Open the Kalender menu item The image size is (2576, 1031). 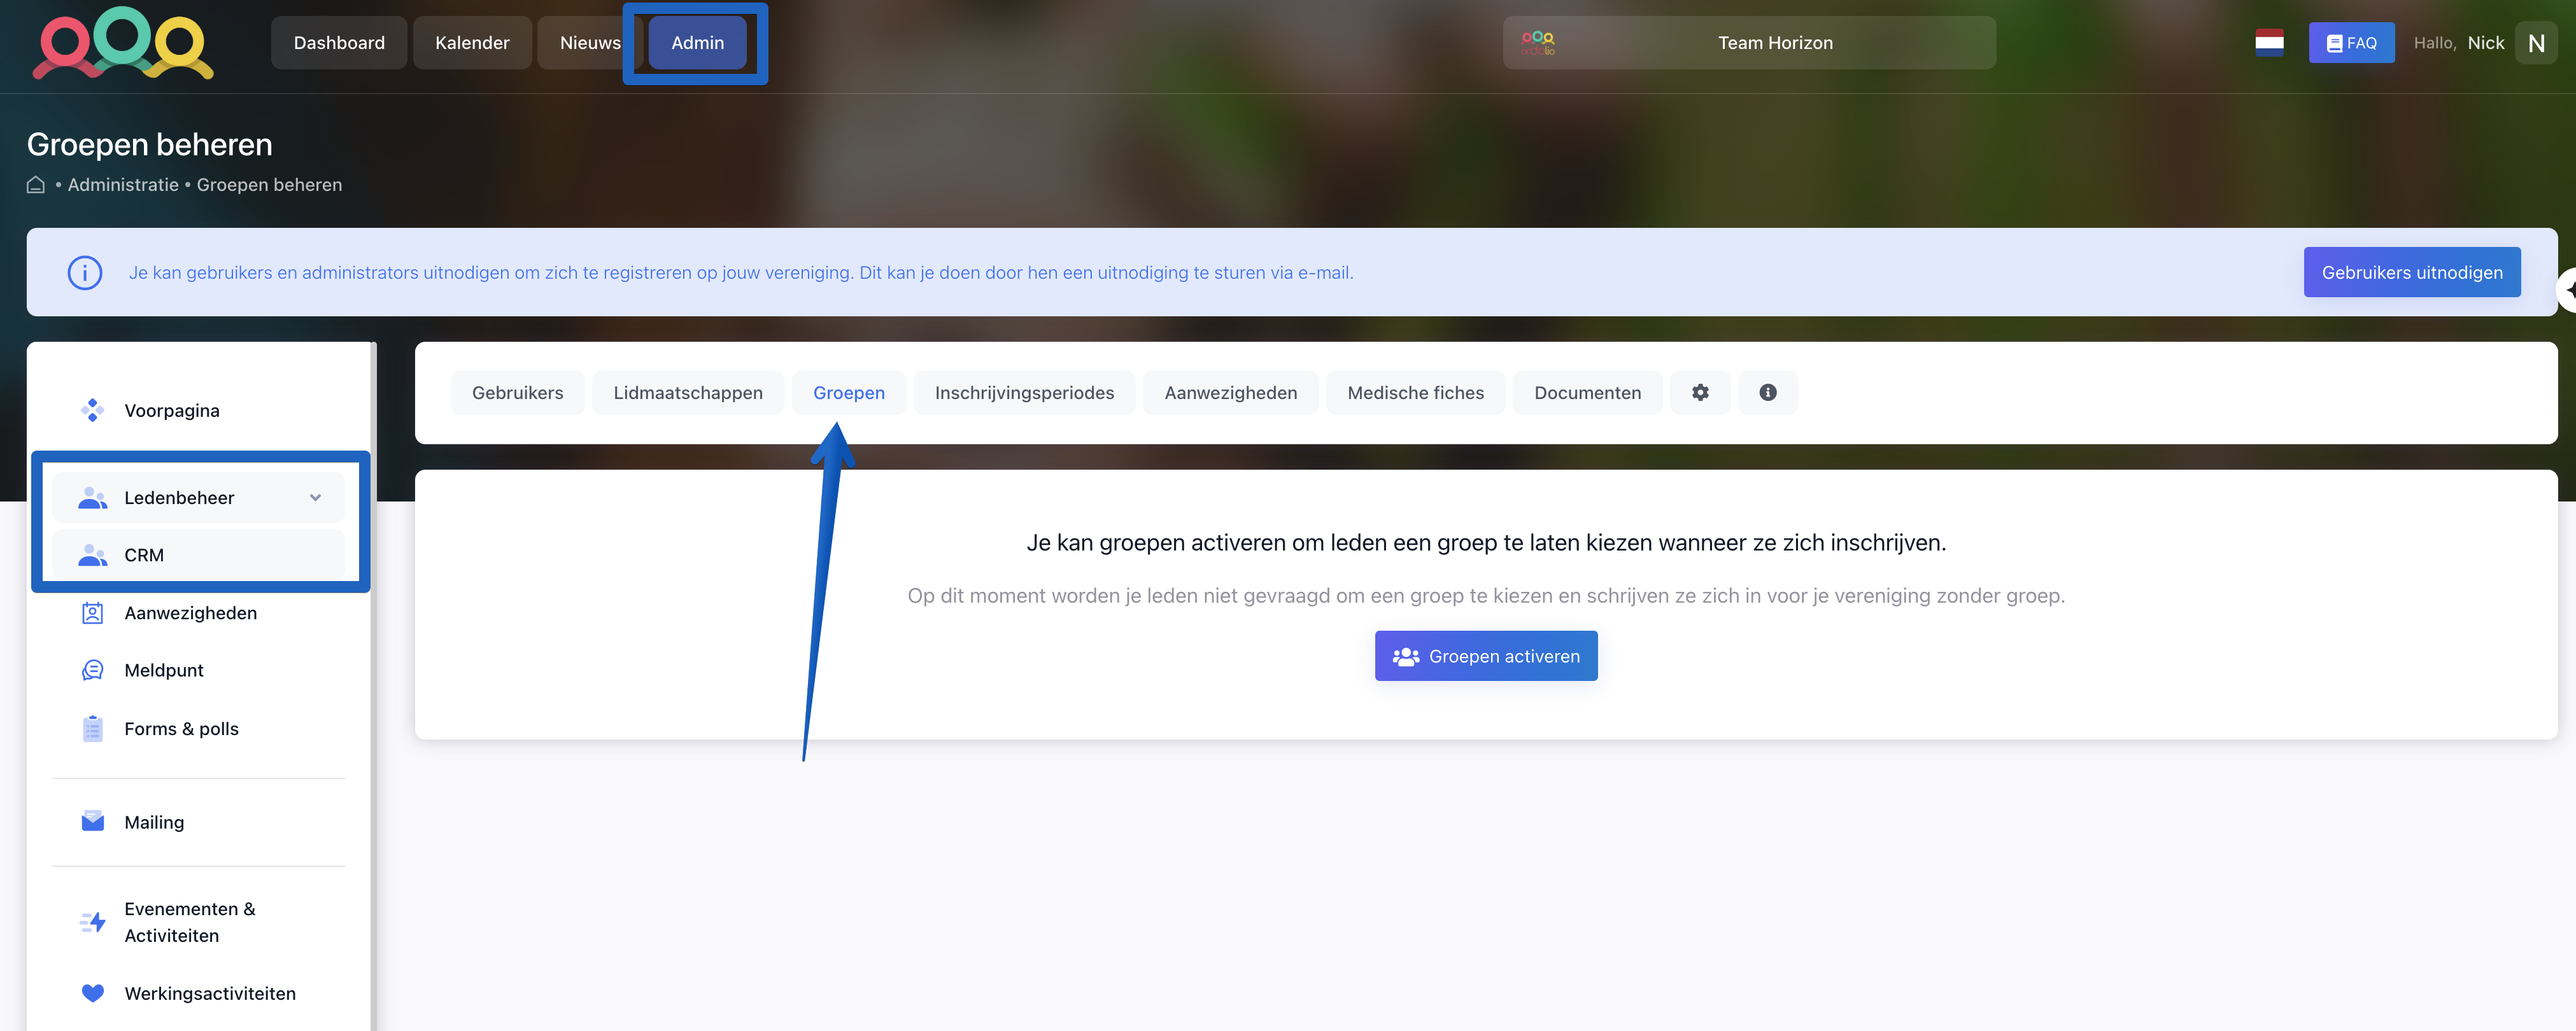[472, 43]
